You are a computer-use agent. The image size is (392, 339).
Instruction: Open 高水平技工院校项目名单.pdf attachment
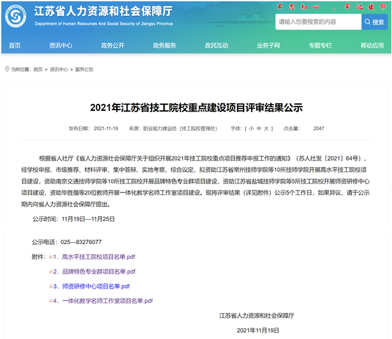(x=99, y=257)
